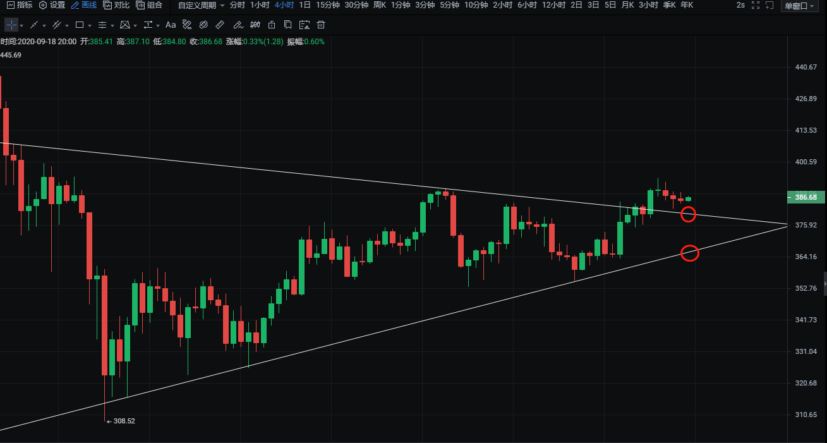Toggle 对比 compare mode

pos(116,5)
